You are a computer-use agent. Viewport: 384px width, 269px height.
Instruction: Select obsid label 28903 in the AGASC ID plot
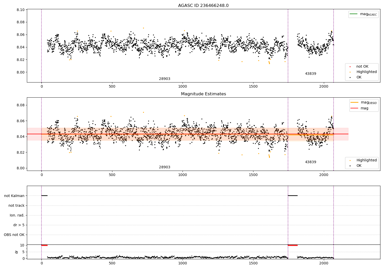point(165,79)
